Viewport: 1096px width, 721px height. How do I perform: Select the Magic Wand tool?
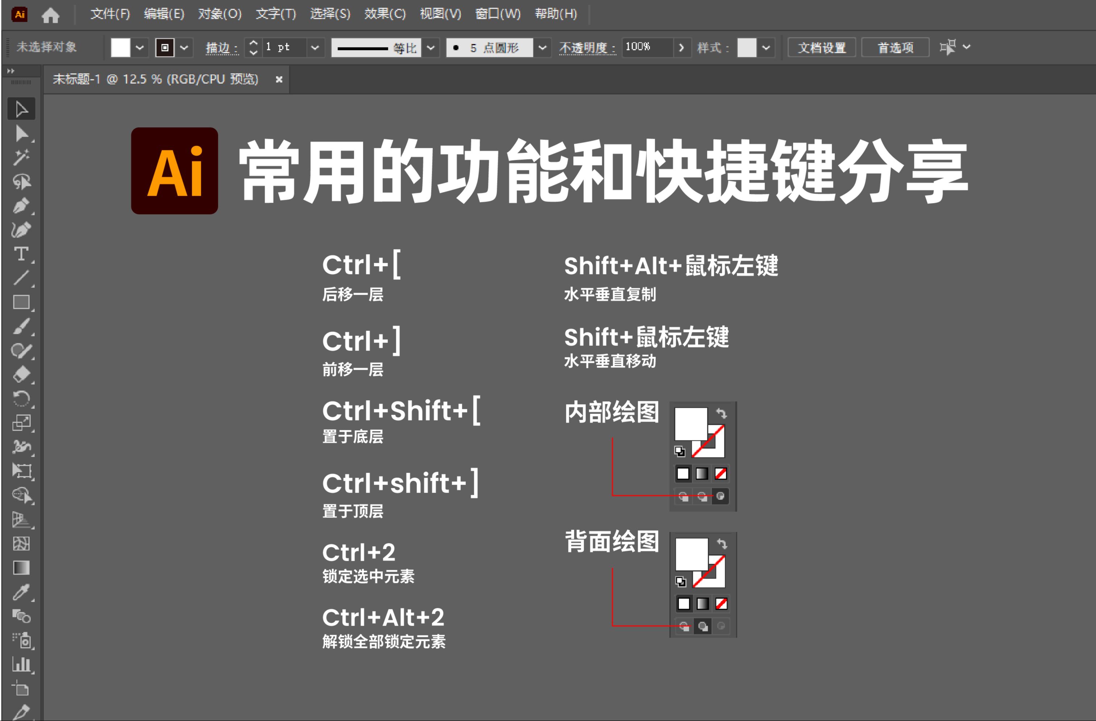(x=21, y=157)
